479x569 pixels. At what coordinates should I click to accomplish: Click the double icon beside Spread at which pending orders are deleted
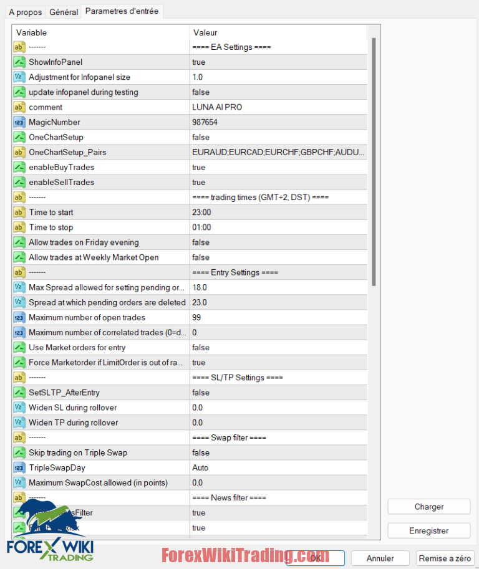19,302
